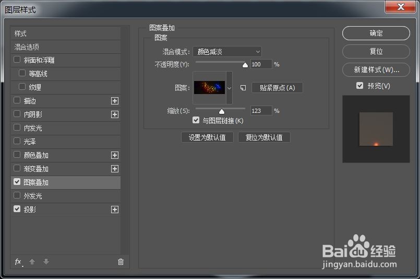Viewport: 420px width, 279px height.
Task: Close the 图层样式 dialog
Action: pos(401,6)
